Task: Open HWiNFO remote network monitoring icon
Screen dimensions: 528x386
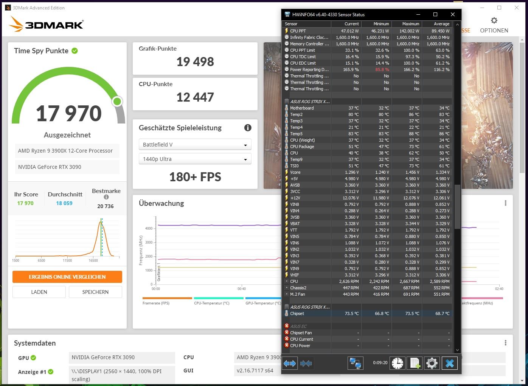Action: tap(355, 363)
